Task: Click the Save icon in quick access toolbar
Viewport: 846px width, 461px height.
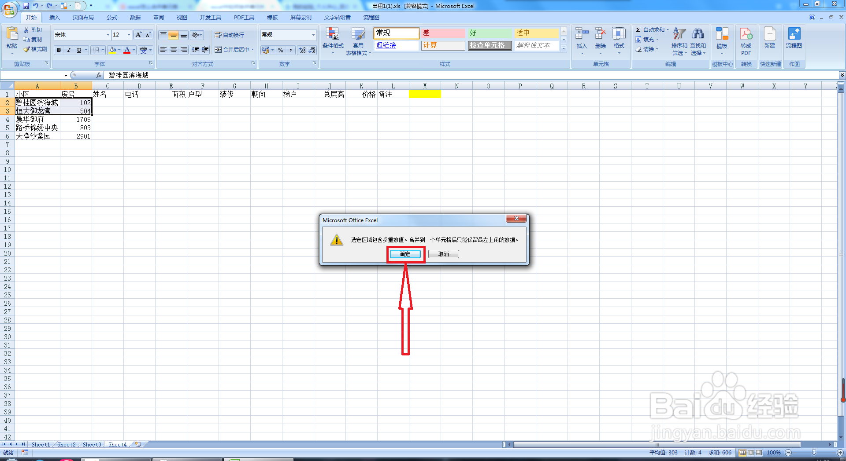Action: pos(26,6)
